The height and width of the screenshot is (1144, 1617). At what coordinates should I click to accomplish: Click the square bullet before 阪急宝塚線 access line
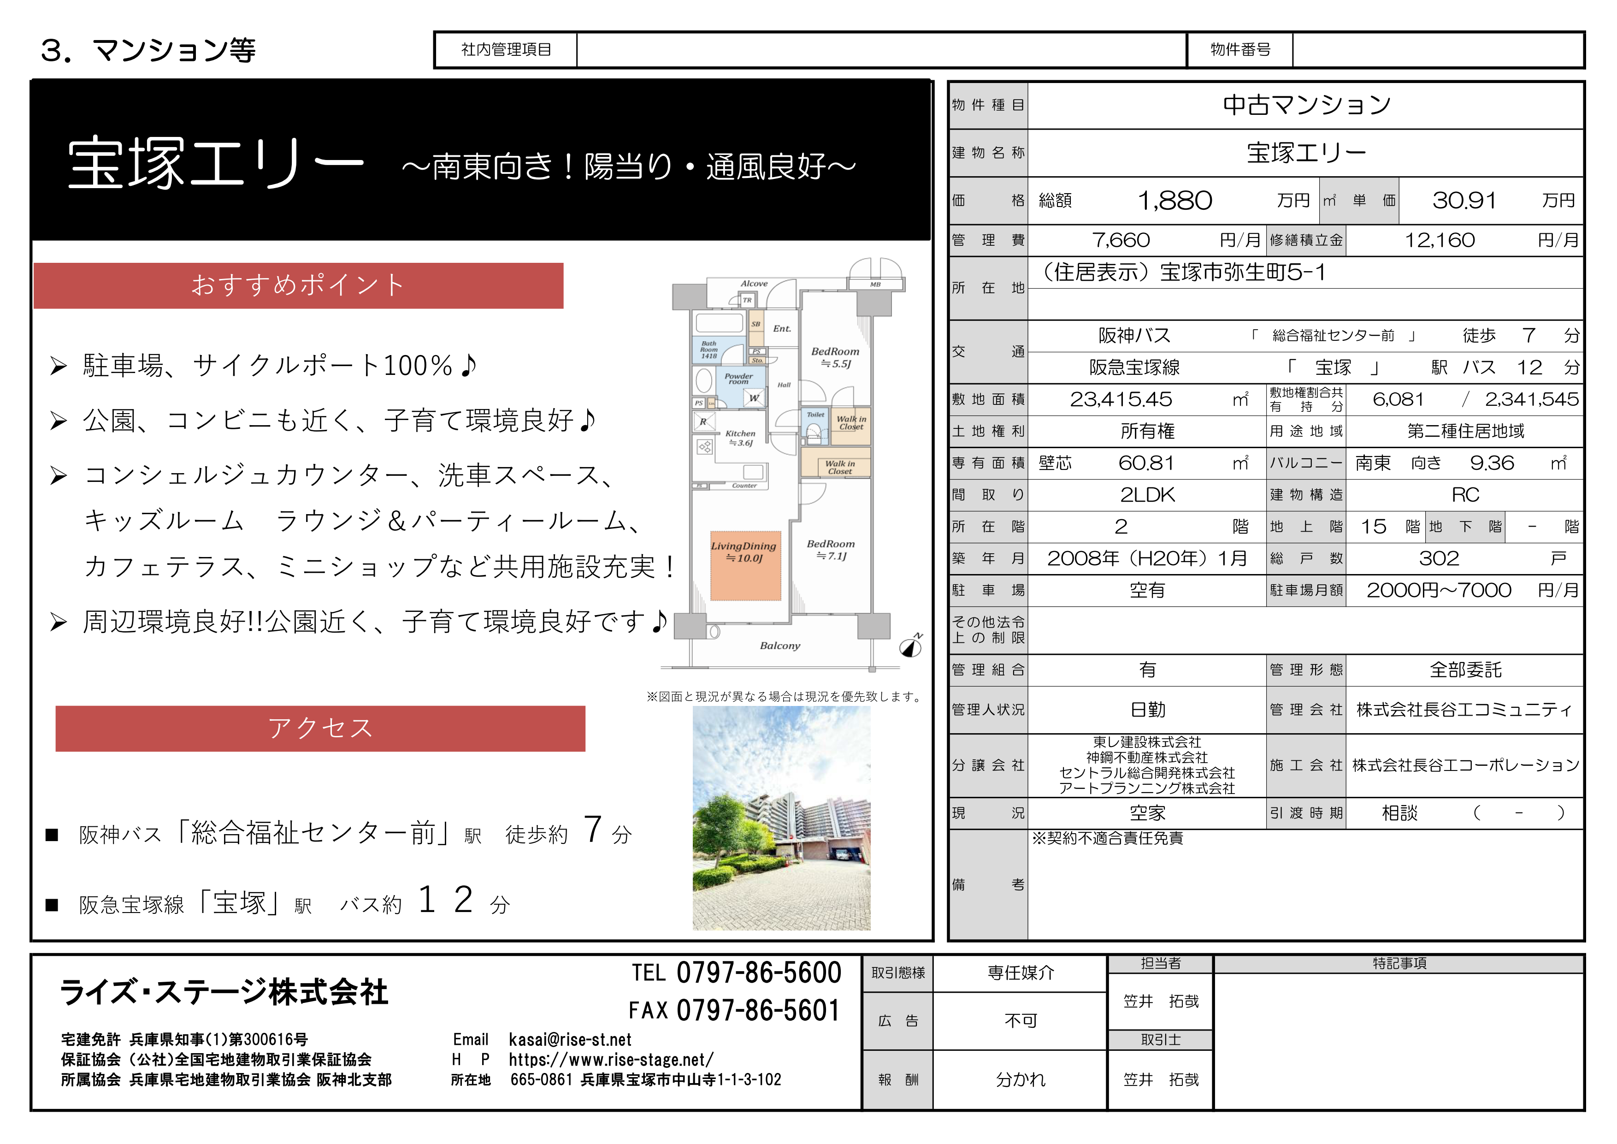pos(52,905)
